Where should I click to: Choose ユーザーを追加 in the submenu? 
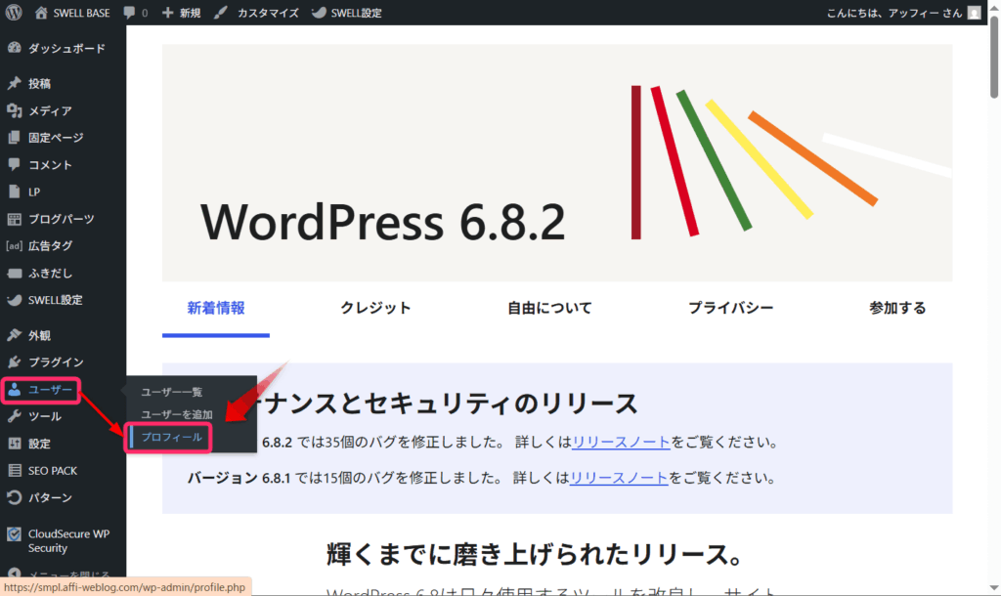pyautogui.click(x=177, y=415)
